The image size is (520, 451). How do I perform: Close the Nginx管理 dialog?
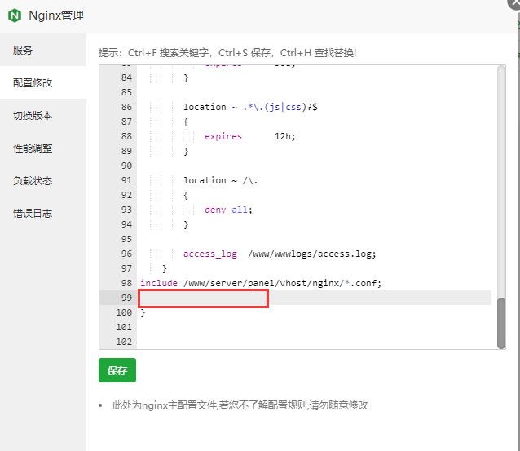point(514,3)
